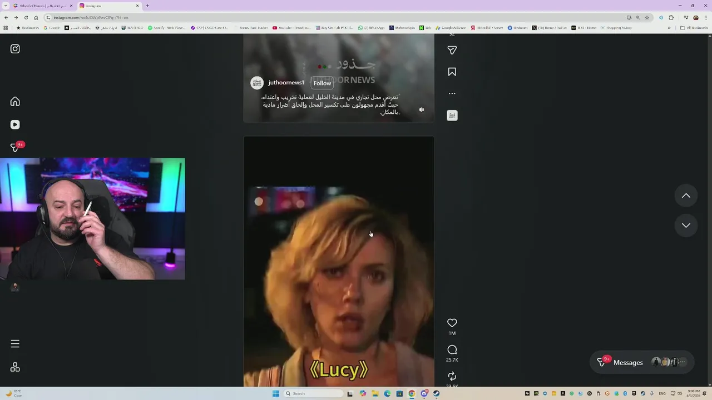Save the juthoornews1 reel with bookmark icon
This screenshot has height=400, width=712.
coord(452,72)
